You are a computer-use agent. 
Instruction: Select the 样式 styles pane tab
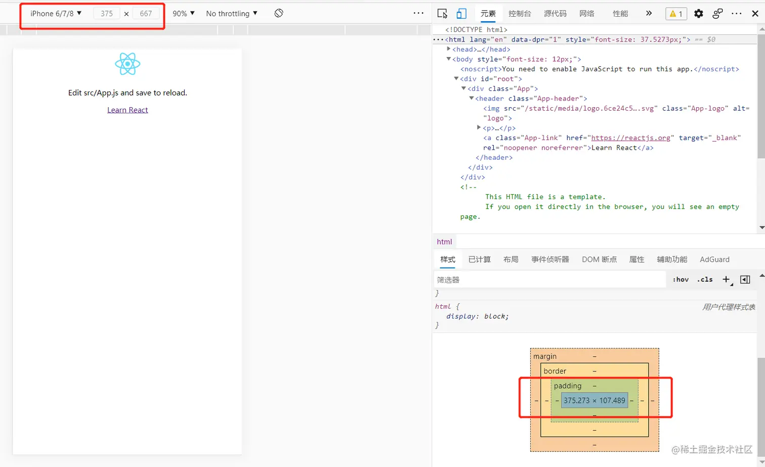tap(448, 259)
